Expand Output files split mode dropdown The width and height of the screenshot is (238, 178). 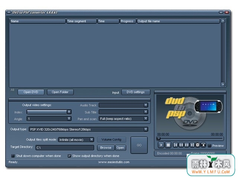(x=91, y=139)
